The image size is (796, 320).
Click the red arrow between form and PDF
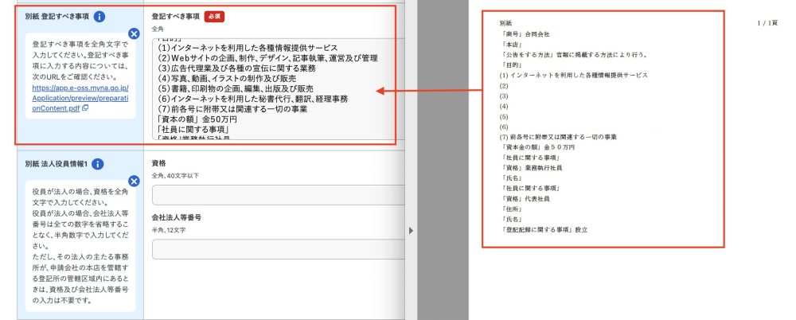[x=428, y=91]
